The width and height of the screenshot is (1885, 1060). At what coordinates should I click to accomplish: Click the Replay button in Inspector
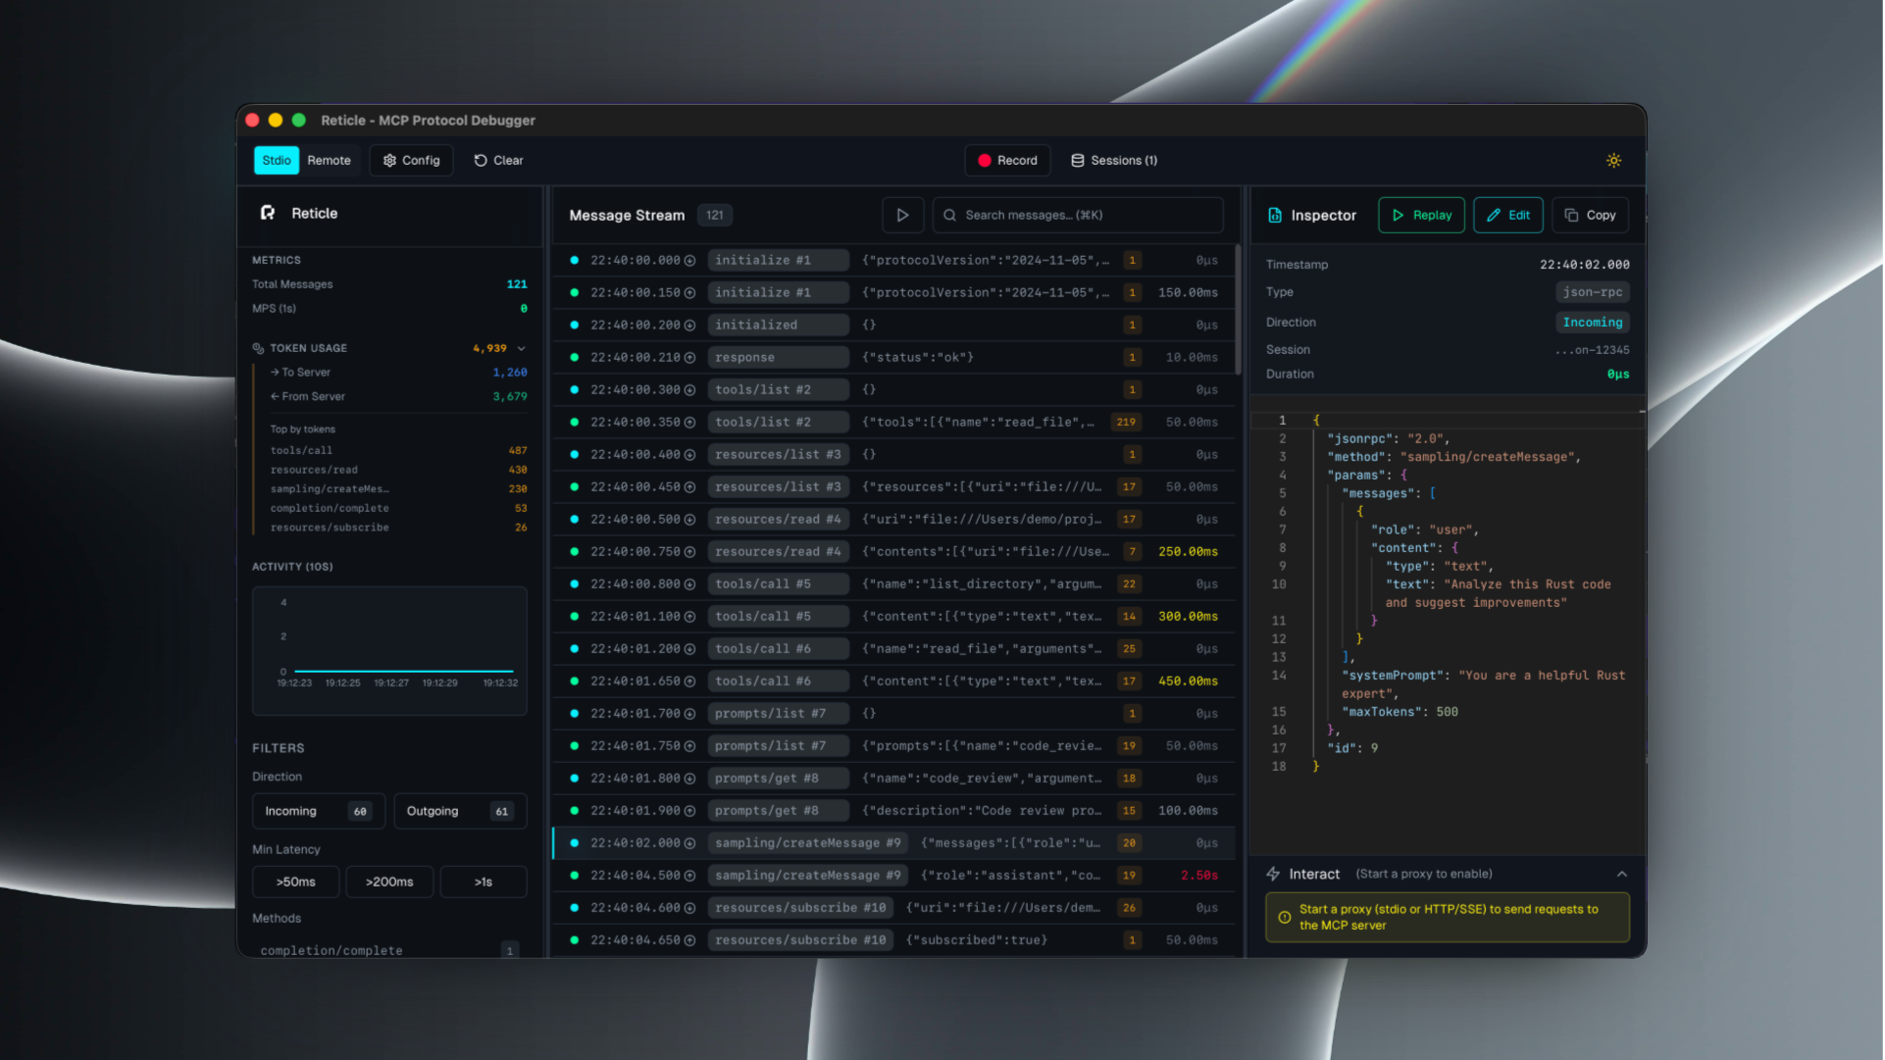tap(1421, 215)
